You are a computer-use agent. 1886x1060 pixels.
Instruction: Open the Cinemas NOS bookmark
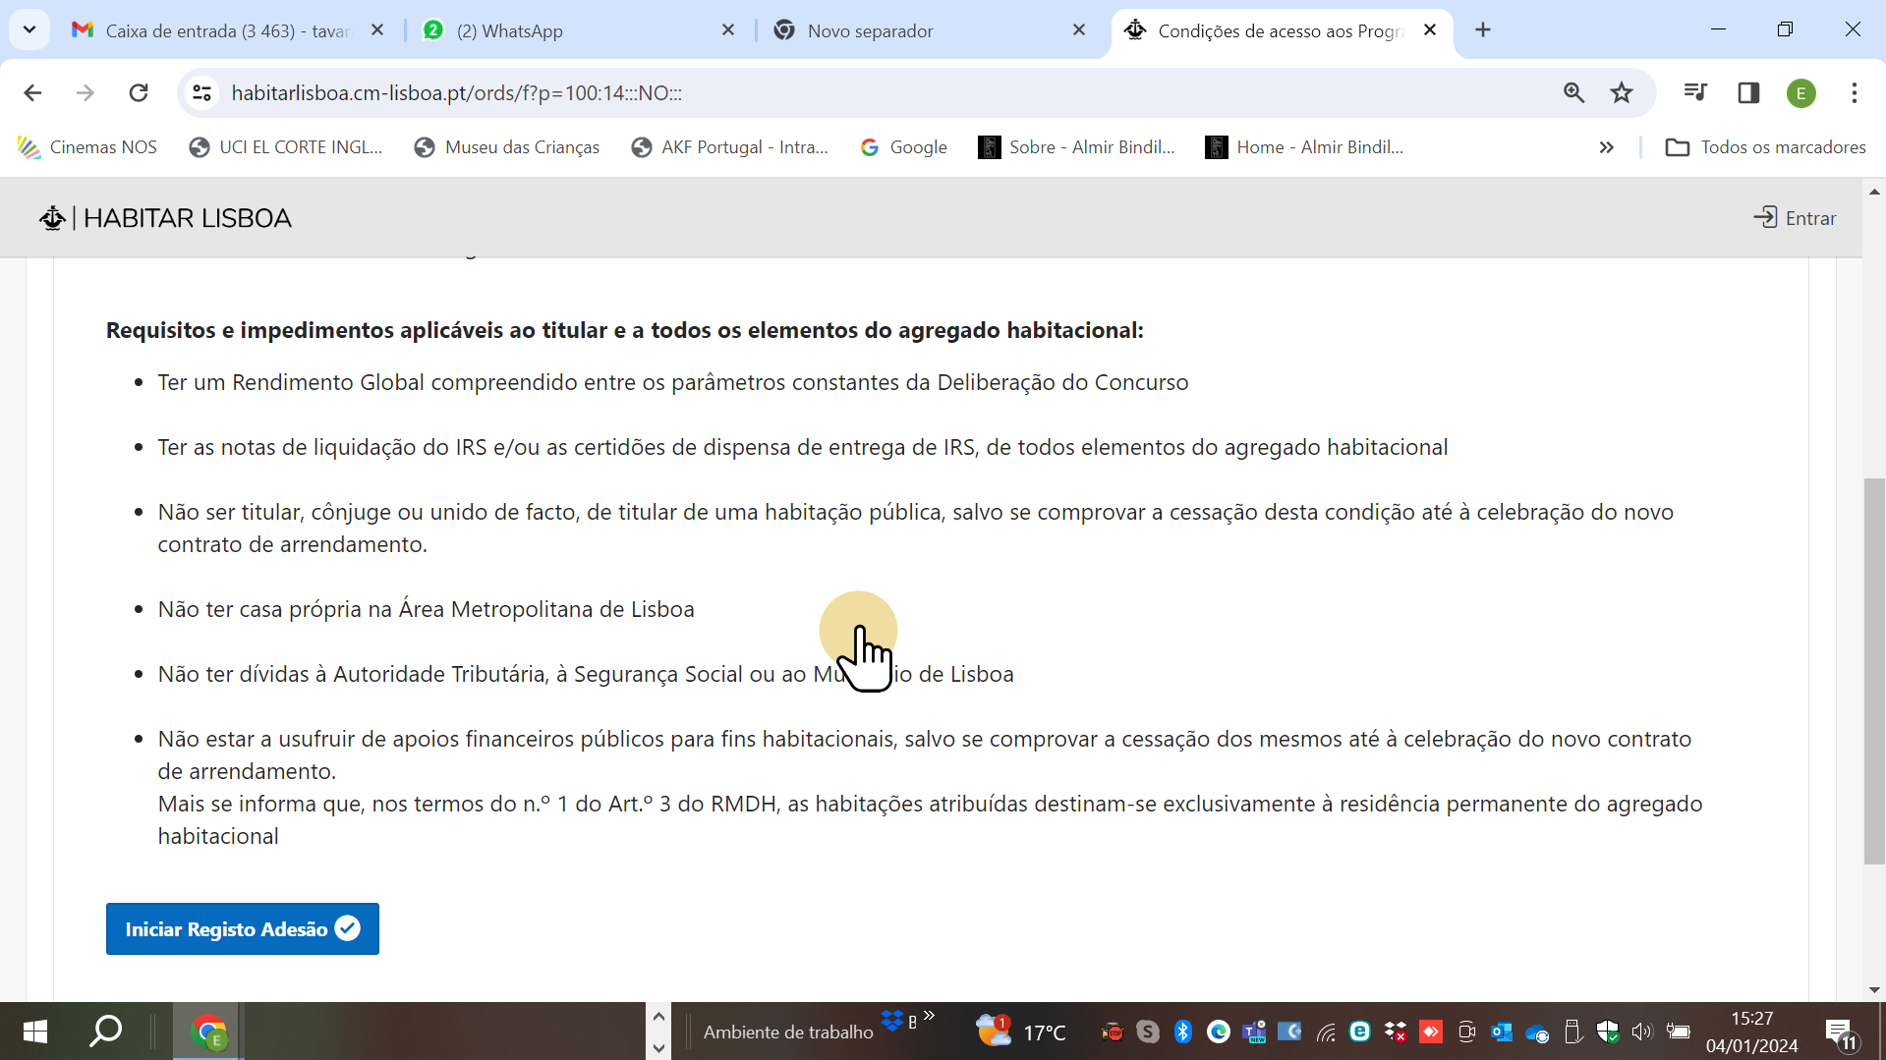[x=88, y=147]
